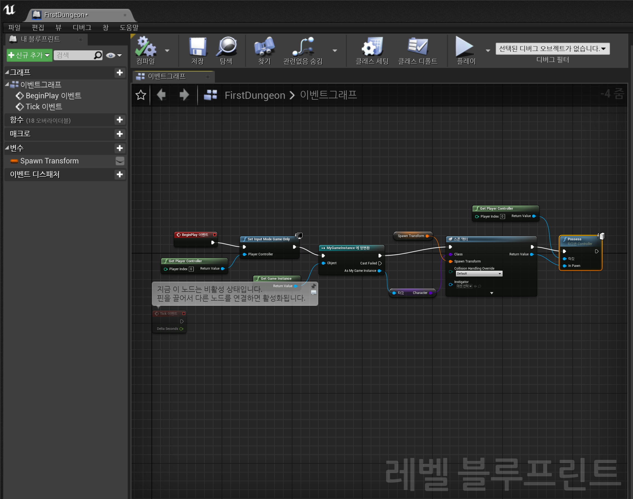The image size is (633, 499).
Task: Click the Unreal Engine logo icon
Action: click(9, 10)
